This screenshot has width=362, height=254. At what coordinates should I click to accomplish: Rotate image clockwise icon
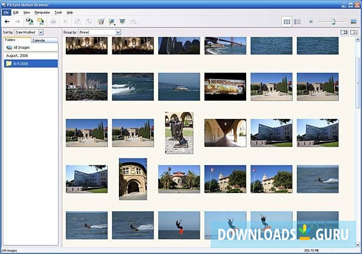pos(89,22)
